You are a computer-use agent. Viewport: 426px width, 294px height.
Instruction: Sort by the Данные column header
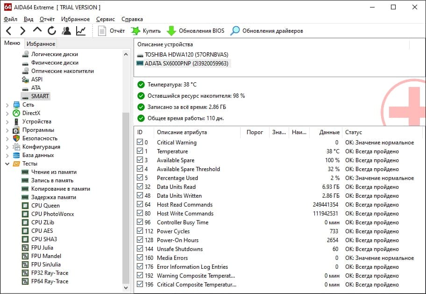pyautogui.click(x=326, y=132)
